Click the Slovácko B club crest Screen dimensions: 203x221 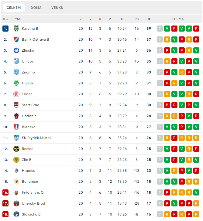[16, 214]
